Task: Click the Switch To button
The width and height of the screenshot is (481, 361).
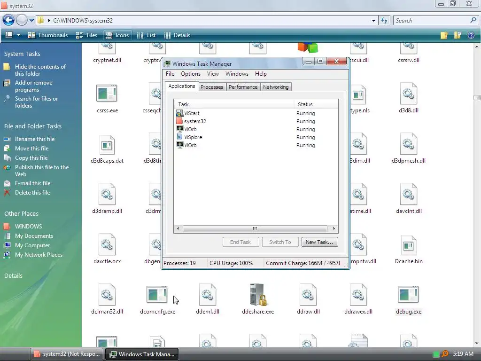Action: [280, 242]
